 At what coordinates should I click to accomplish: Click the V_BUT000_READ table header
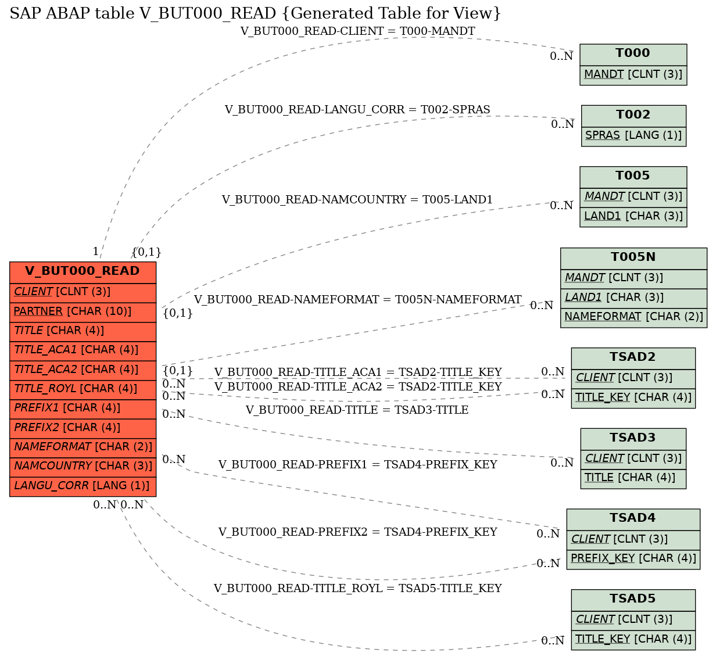(x=83, y=272)
